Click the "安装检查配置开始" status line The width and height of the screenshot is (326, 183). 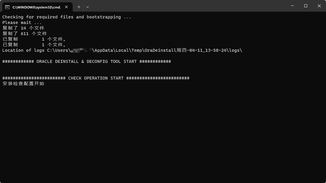23,84
